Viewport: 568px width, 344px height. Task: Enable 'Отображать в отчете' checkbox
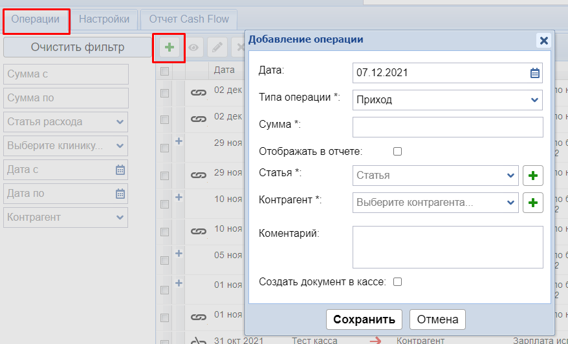[x=398, y=152]
